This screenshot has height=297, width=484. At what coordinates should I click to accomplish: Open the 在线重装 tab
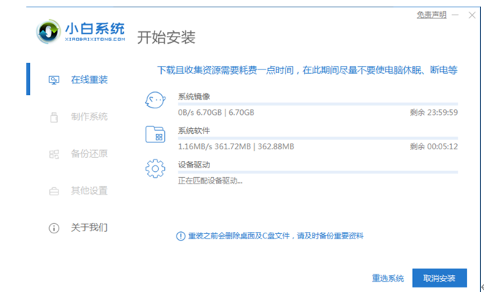click(89, 79)
